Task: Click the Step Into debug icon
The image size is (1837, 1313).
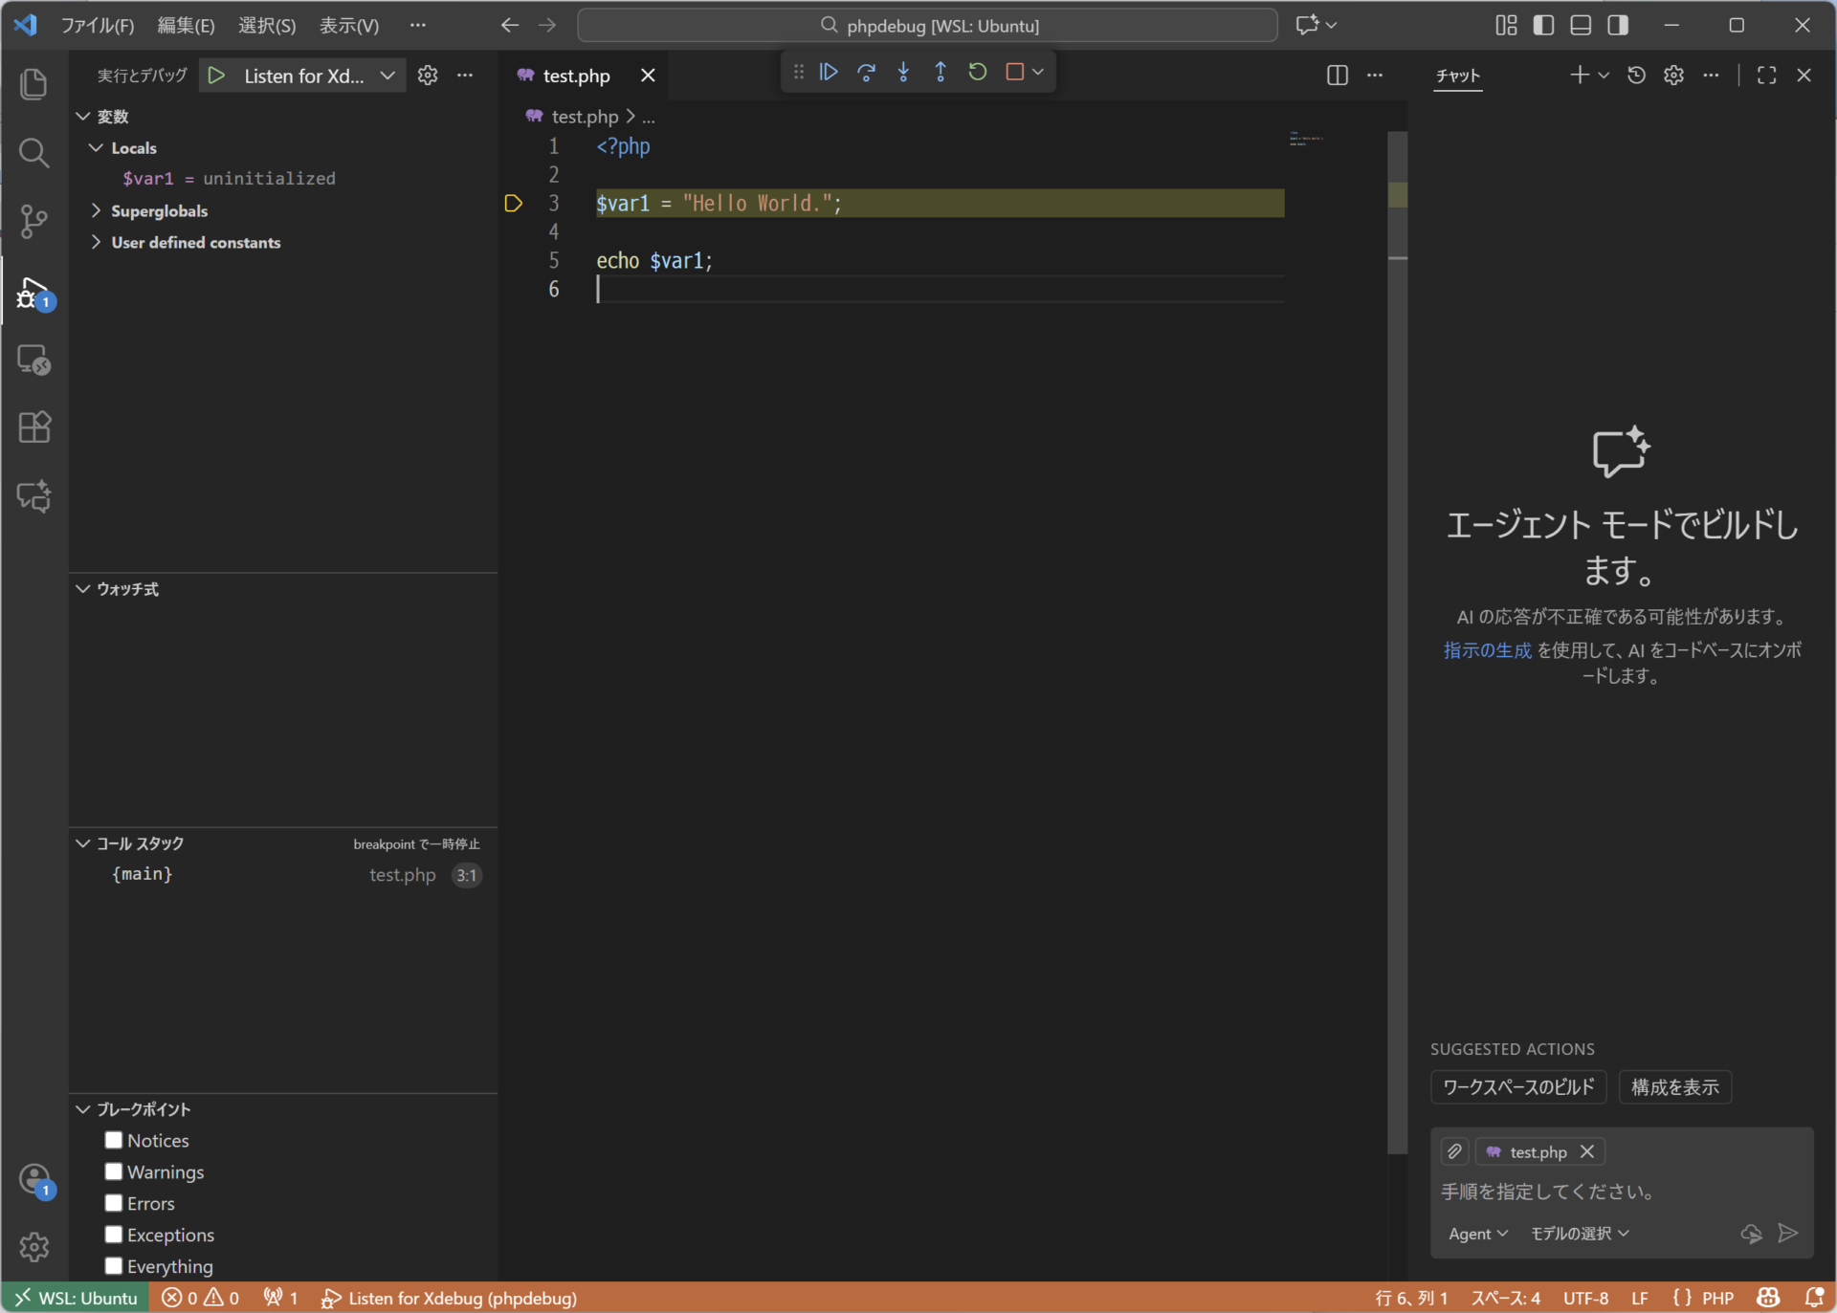Action: (903, 72)
